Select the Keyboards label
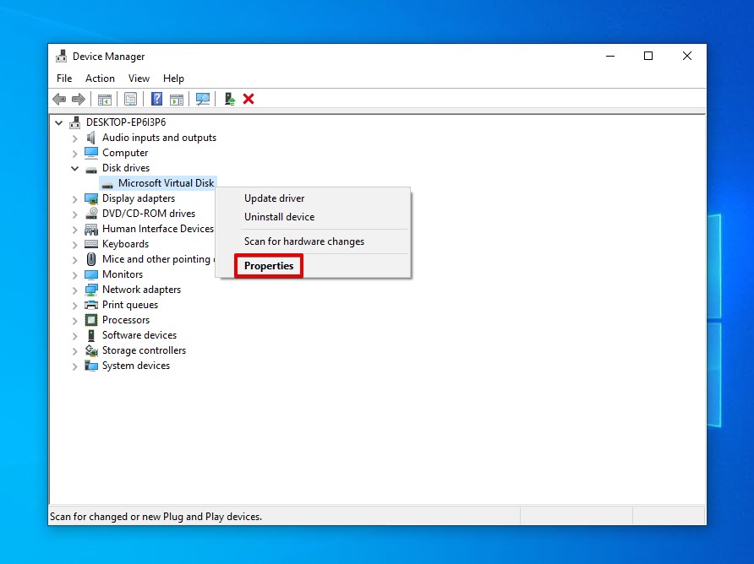The height and width of the screenshot is (564, 754). [125, 244]
